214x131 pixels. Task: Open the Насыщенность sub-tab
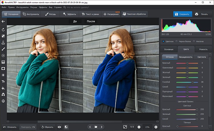pyautogui.click(x=186, y=57)
